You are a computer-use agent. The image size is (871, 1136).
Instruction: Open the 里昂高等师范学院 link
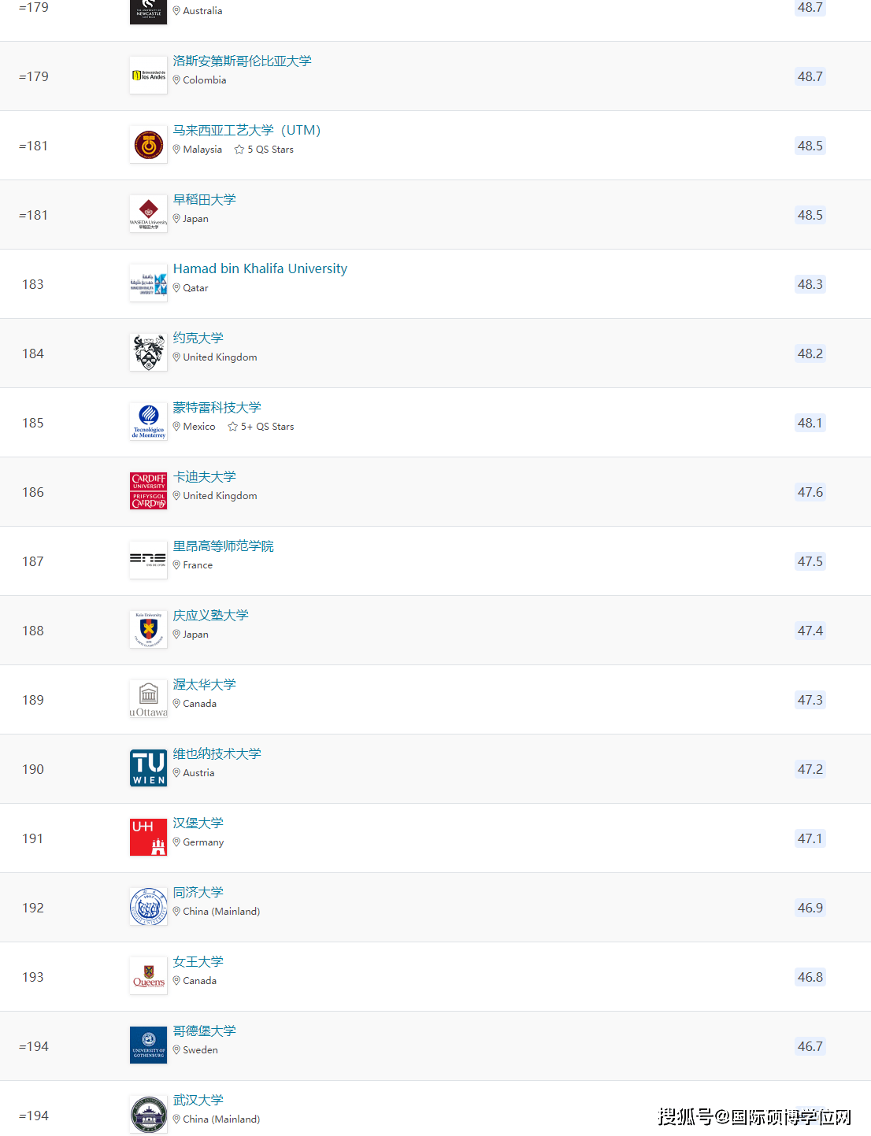224,546
